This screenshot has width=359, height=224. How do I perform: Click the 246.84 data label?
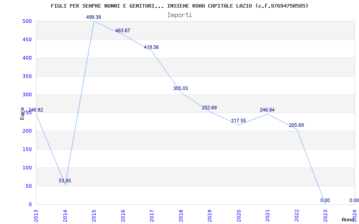(267, 110)
